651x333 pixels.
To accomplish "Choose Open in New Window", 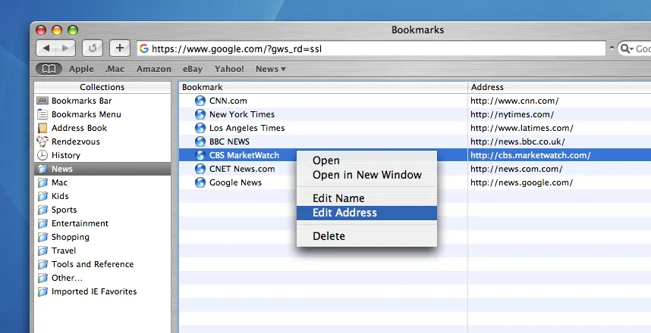I will (x=366, y=175).
